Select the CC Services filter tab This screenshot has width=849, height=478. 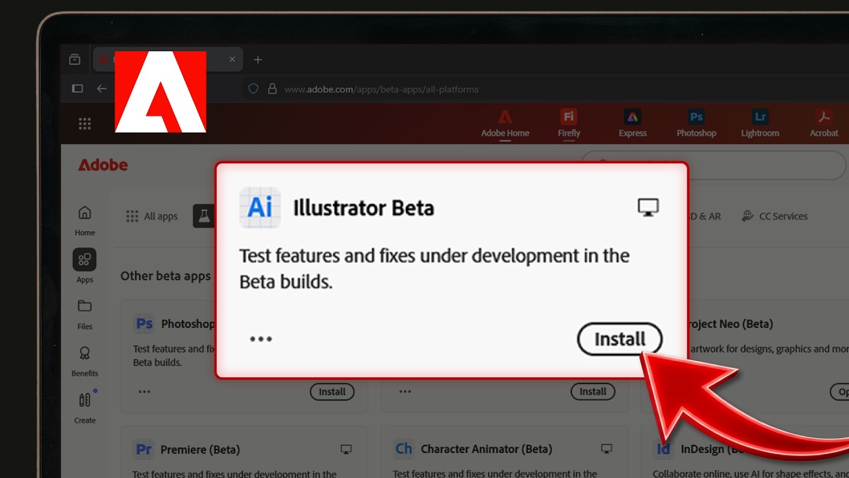tap(775, 216)
